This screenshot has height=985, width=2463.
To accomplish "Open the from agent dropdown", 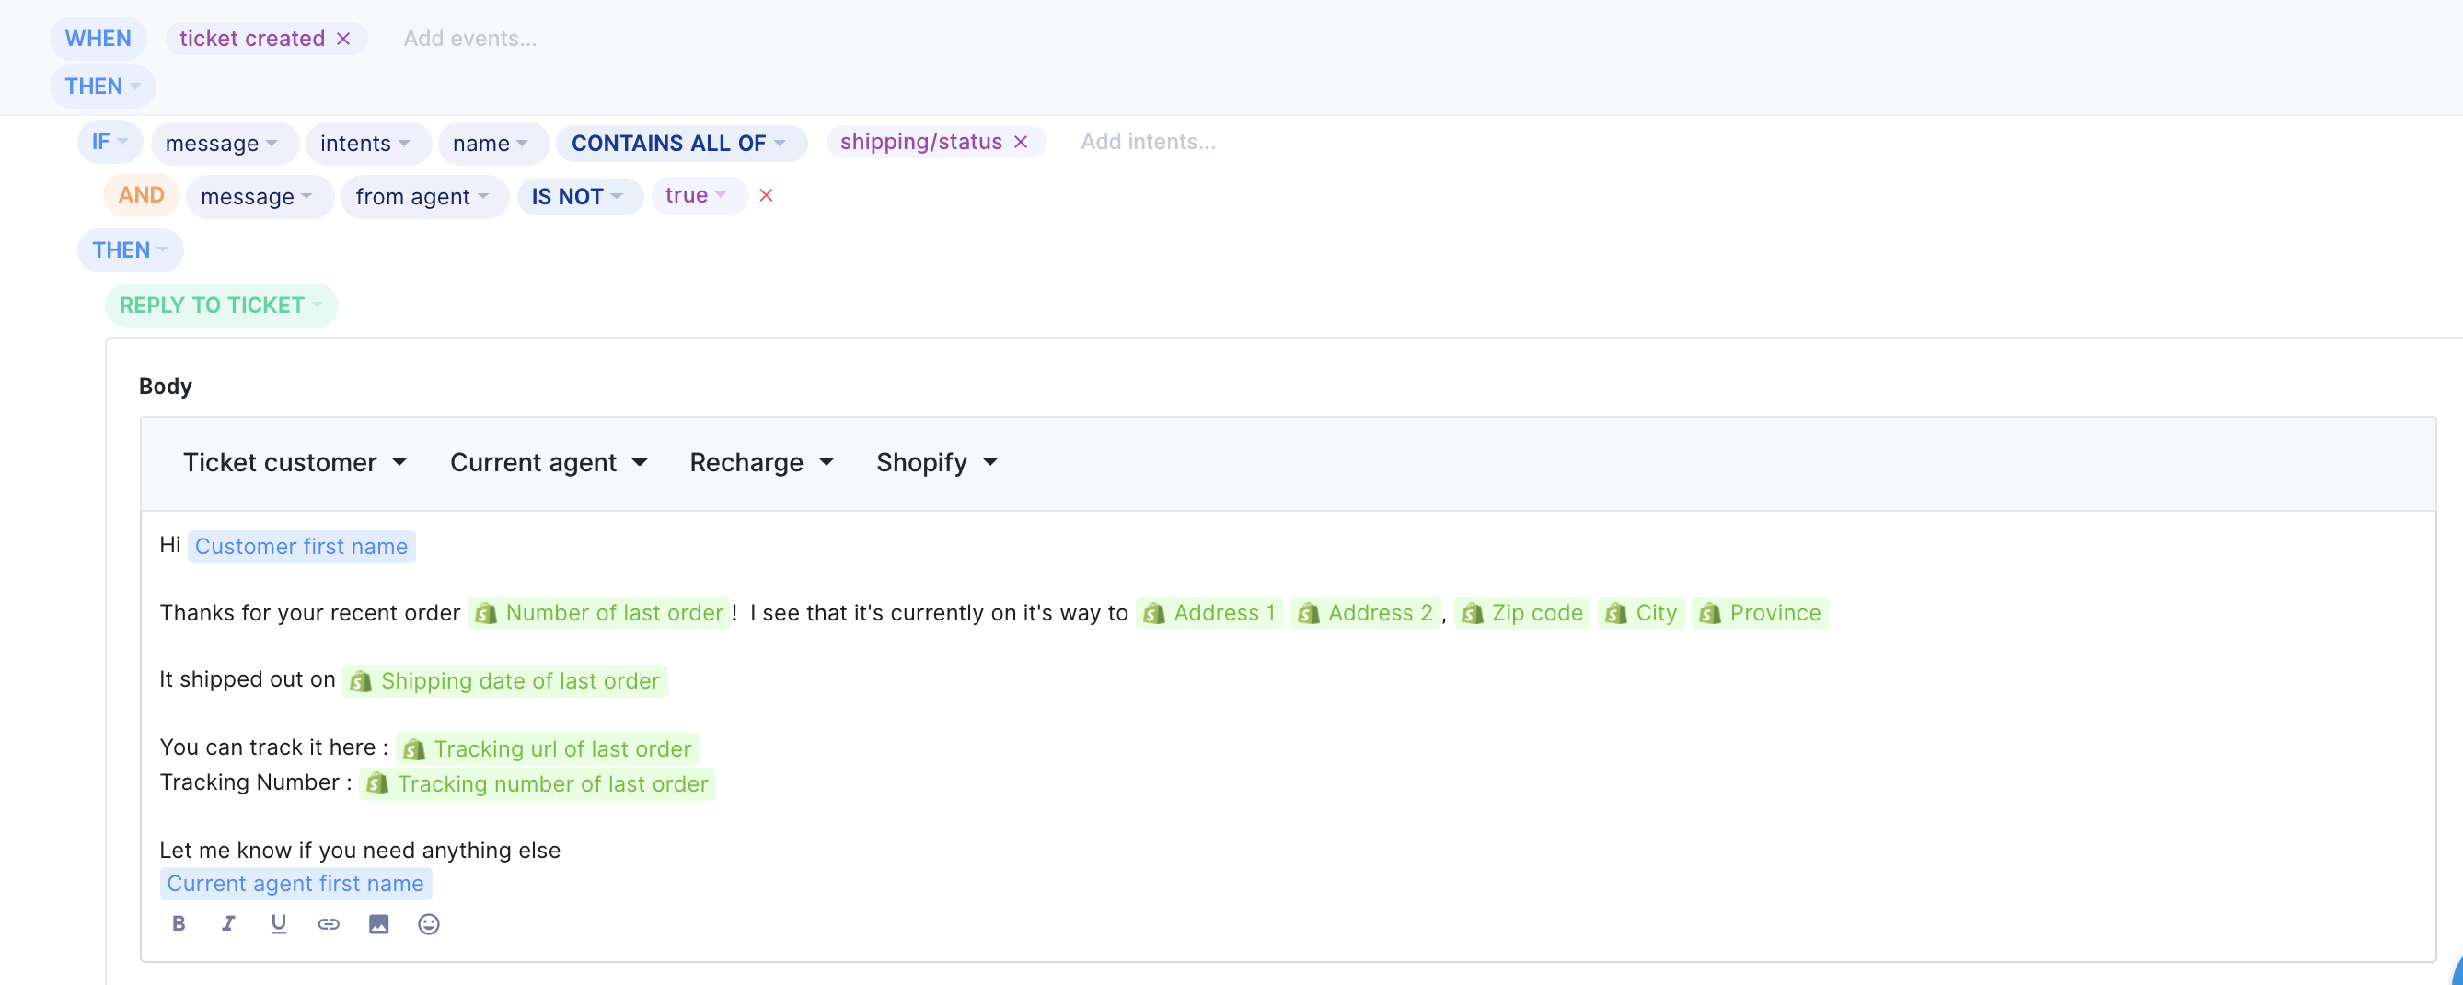I will pos(424,196).
